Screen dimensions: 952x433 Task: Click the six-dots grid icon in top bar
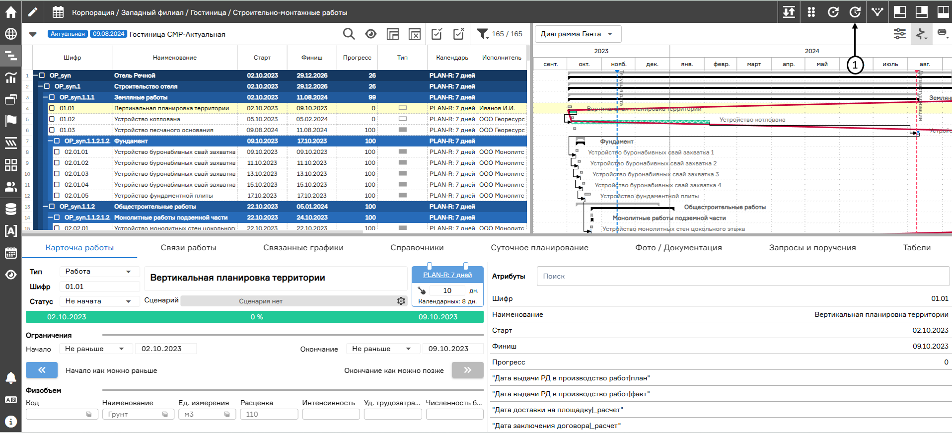click(811, 12)
